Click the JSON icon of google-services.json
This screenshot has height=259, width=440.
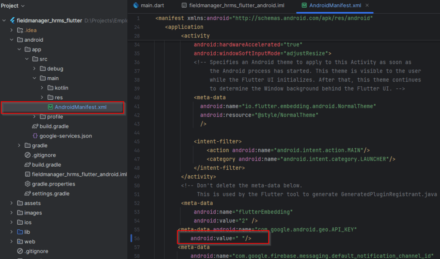pos(35,136)
